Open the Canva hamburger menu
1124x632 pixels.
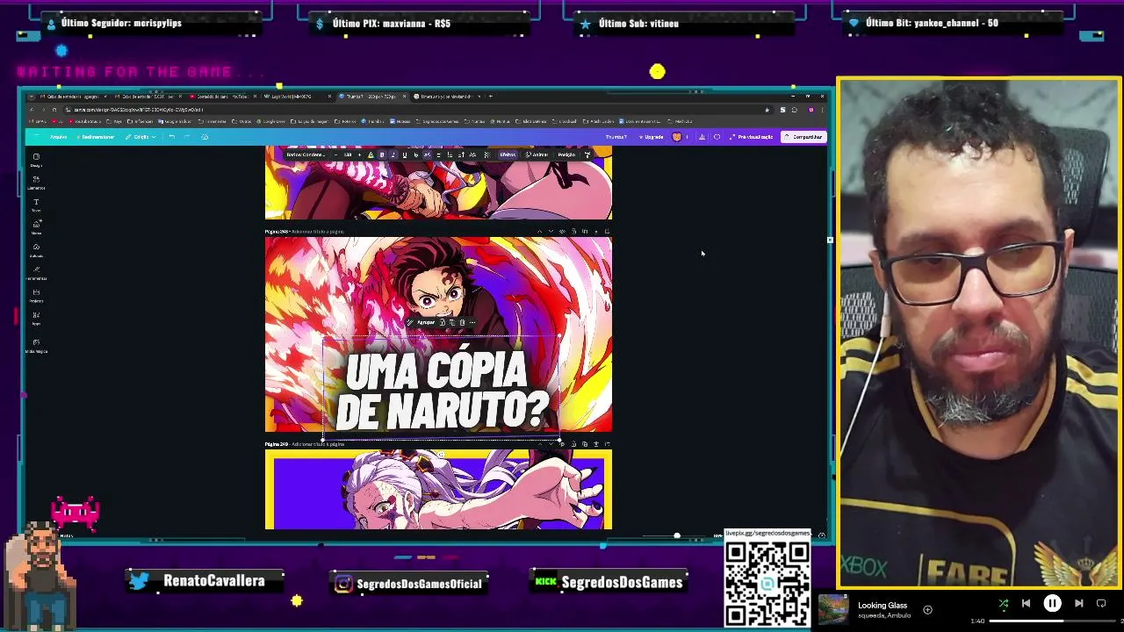coord(37,137)
